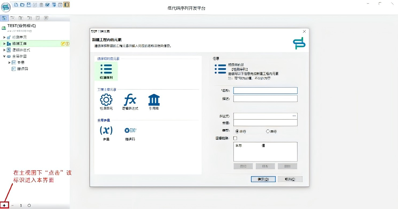Click the 名称 name input field
This screenshot has width=398, height=209.
pyautogui.click(x=265, y=91)
